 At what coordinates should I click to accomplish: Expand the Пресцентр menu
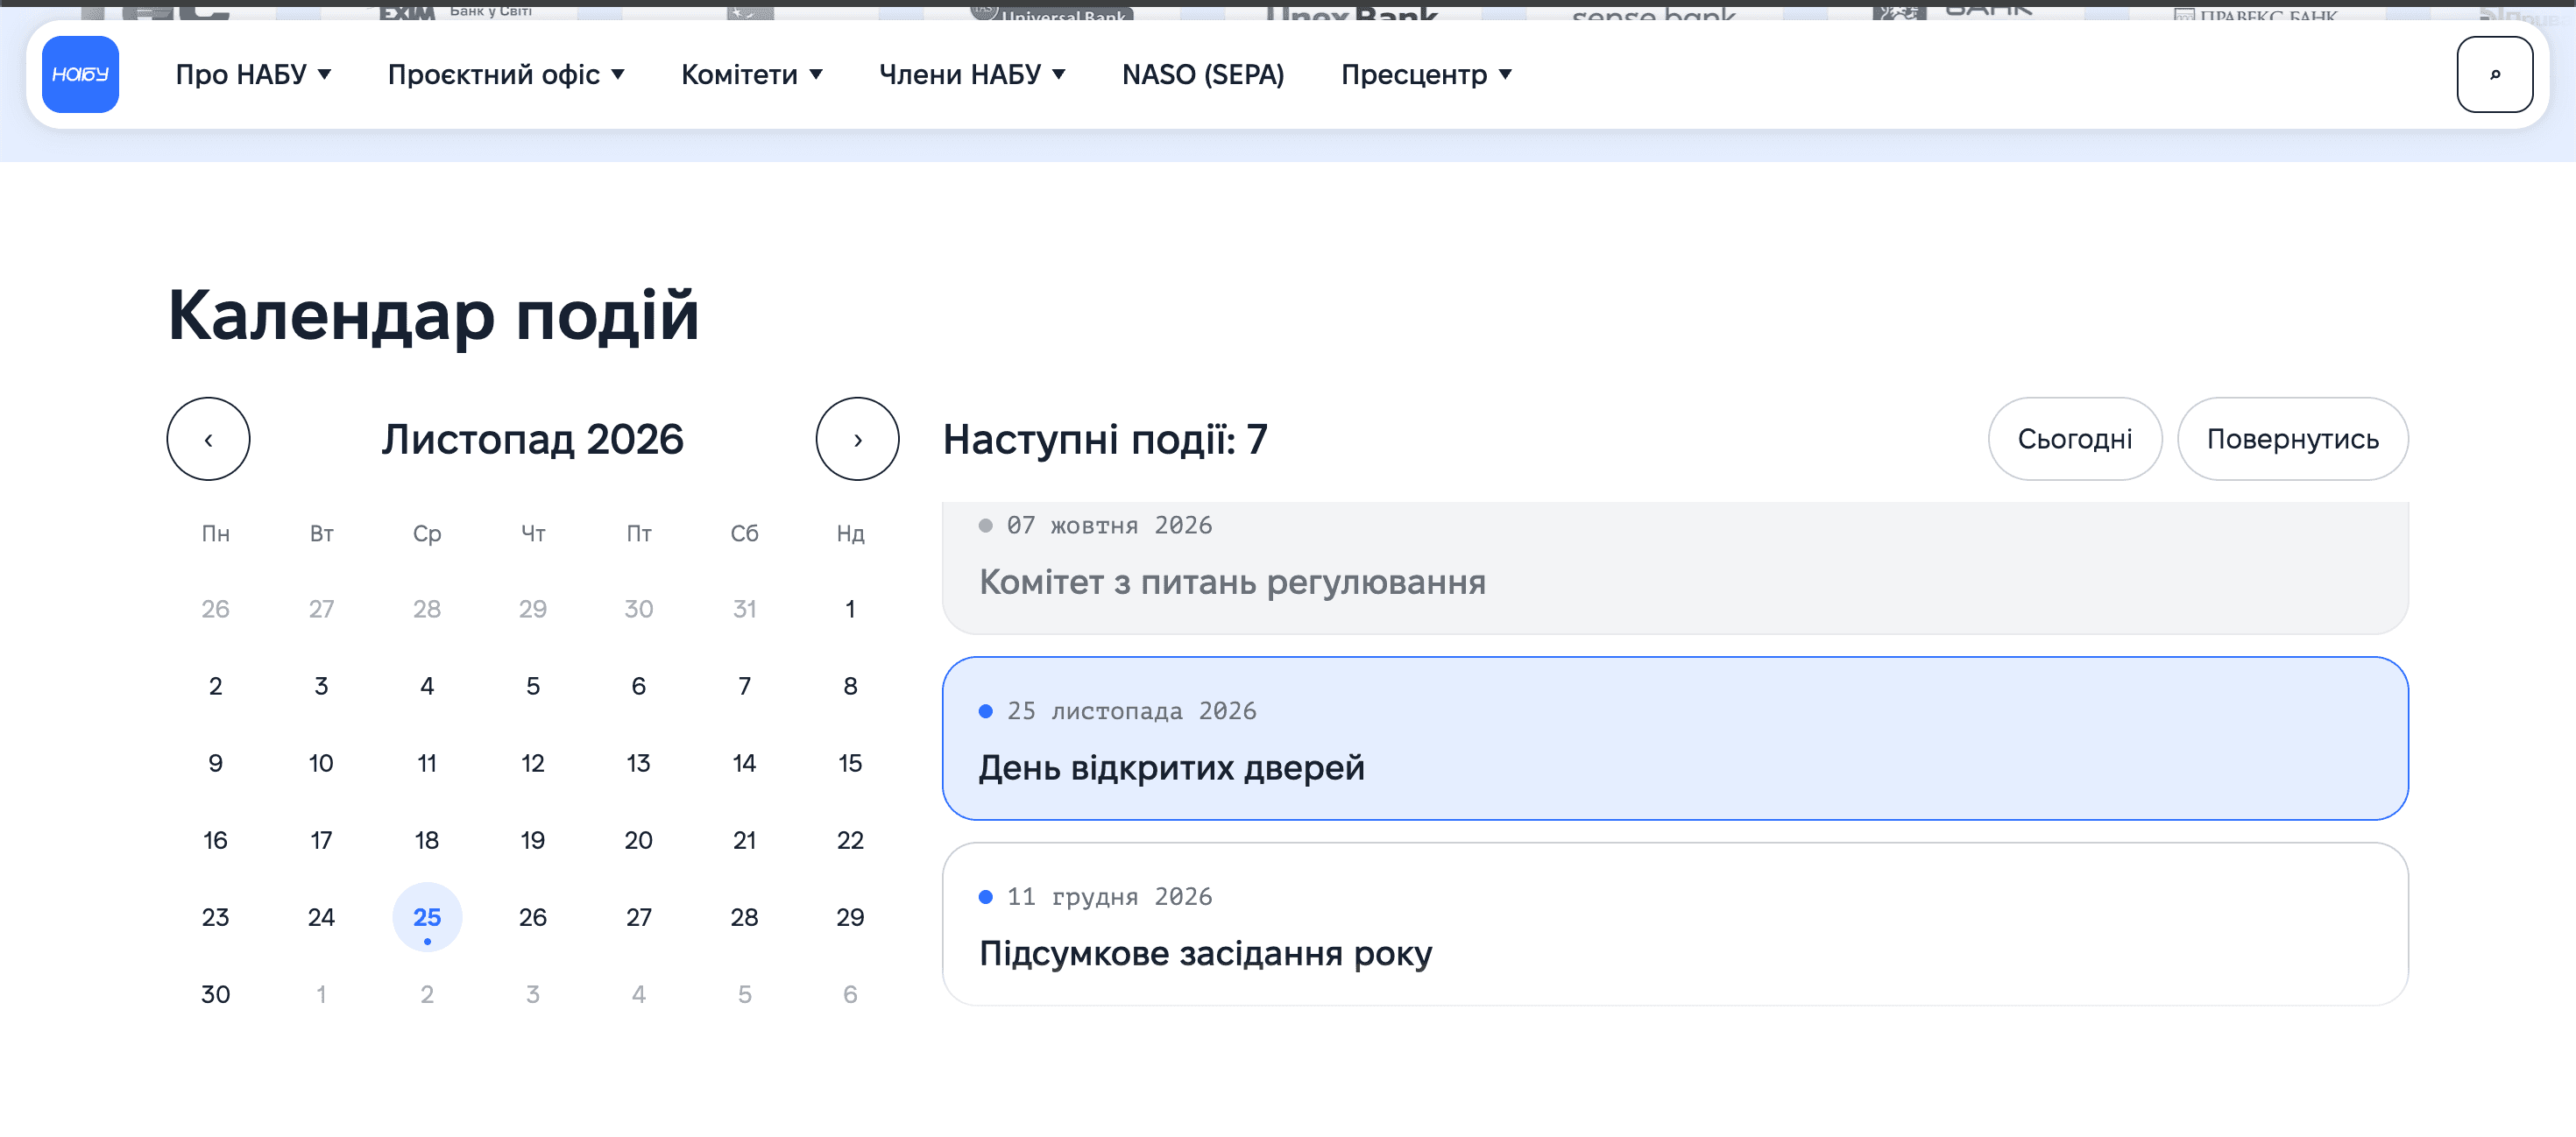(1427, 75)
